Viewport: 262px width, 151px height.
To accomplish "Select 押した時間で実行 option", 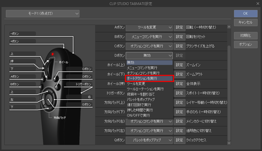I will 150,110.
